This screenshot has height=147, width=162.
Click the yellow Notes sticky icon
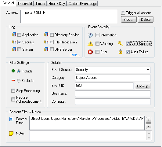[x=11, y=134]
